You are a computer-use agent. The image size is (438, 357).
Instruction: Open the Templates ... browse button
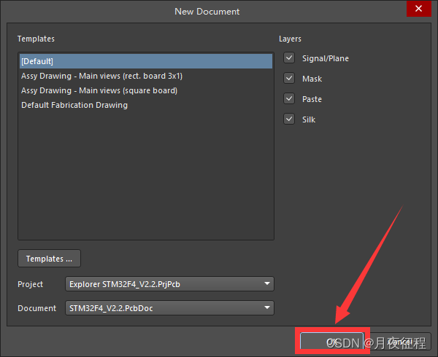coord(49,259)
